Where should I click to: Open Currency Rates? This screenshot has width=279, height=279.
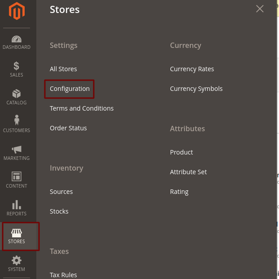click(192, 69)
